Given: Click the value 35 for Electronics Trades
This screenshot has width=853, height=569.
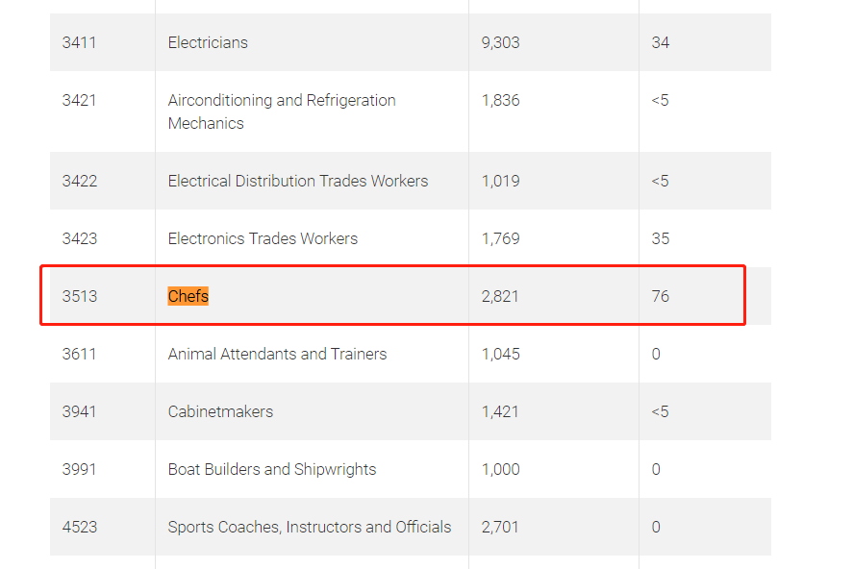Looking at the screenshot, I should 661,238.
